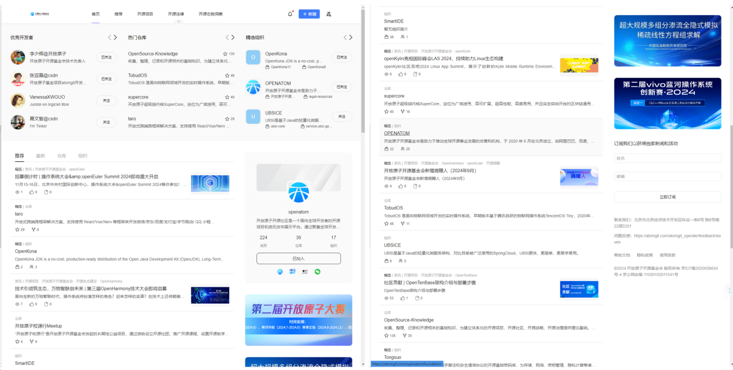Like the 招募倒计时 openEuler Summit post
The width and height of the screenshot is (733, 370).
click(31, 192)
